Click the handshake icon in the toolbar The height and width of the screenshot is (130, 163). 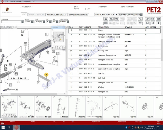tap(117, 19)
